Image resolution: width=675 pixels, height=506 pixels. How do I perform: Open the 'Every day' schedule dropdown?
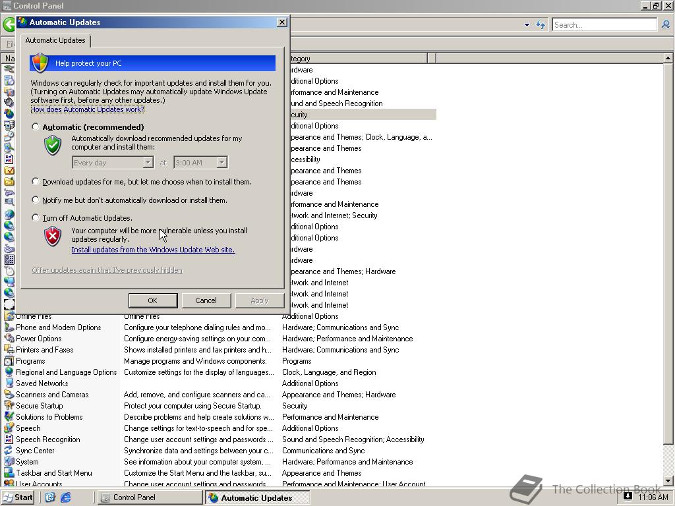(148, 163)
